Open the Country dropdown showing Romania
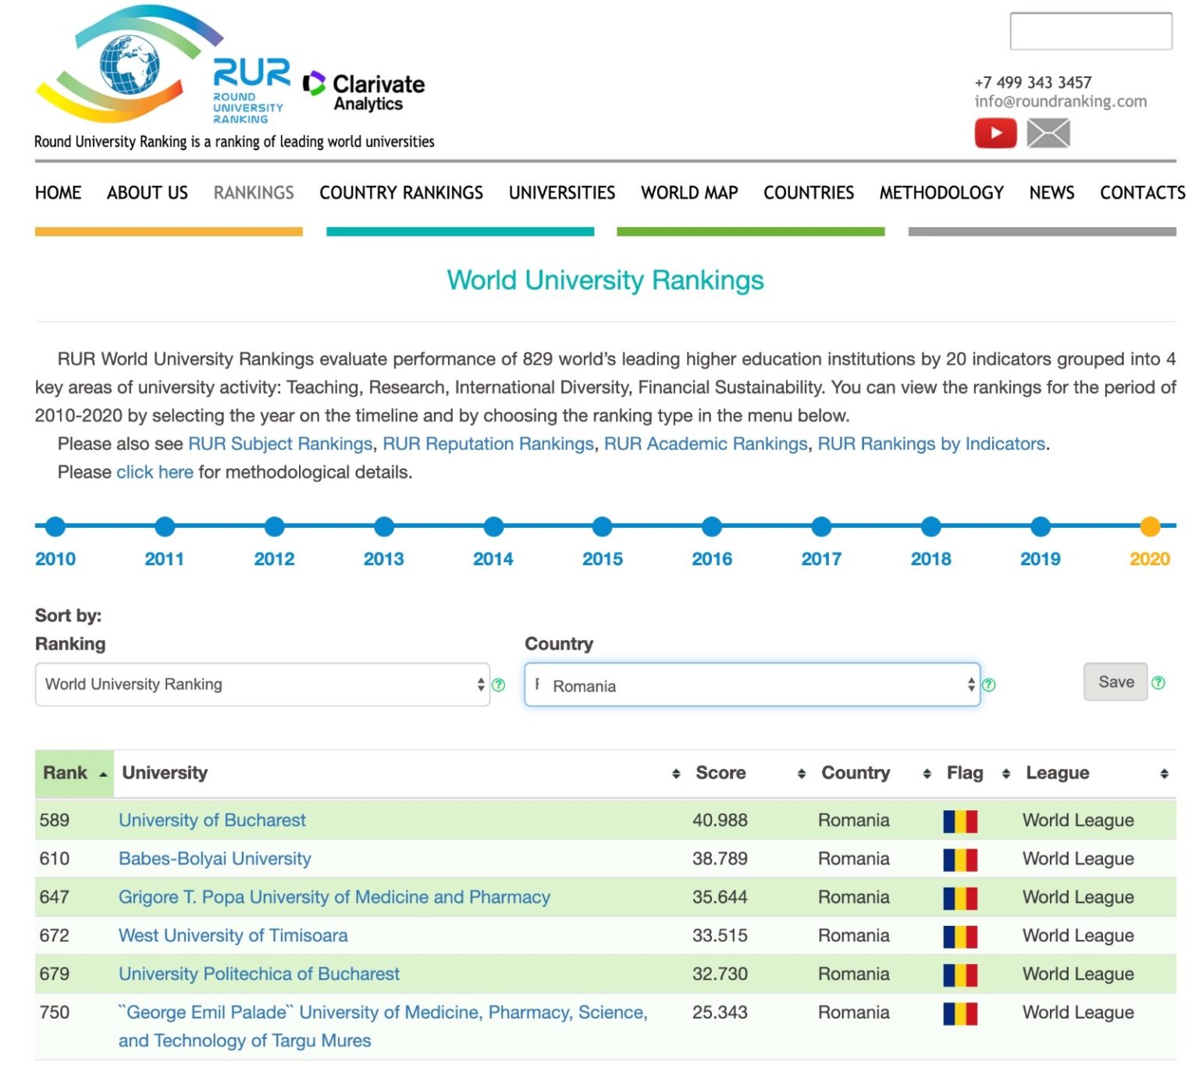Viewport: 1199px width, 1075px height. [x=751, y=685]
